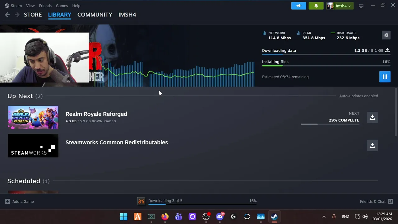398x224 pixels.
Task: Click the blue announcements megaphone button
Action: (299, 6)
